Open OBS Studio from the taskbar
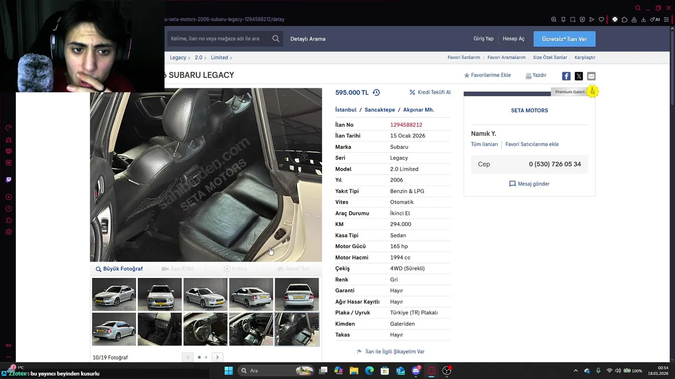The image size is (675, 379). click(x=447, y=371)
